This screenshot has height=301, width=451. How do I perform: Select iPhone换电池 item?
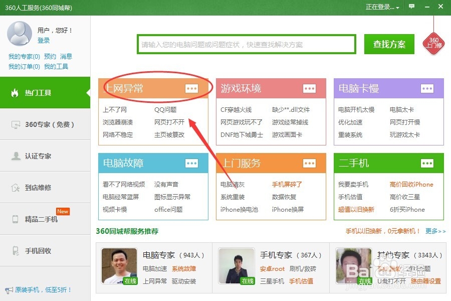tap(239, 209)
